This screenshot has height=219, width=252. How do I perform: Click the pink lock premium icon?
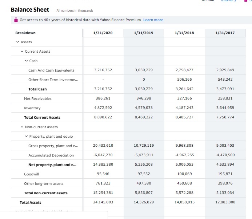pyautogui.click(x=16, y=20)
